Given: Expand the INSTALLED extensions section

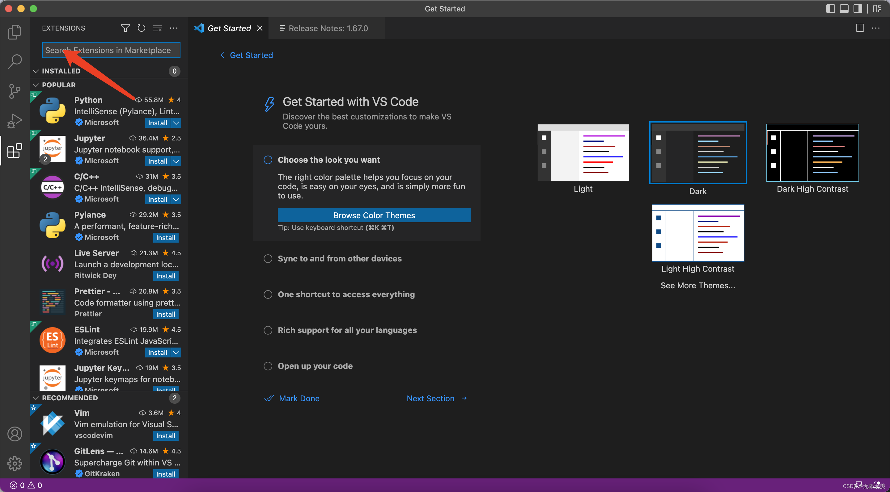Looking at the screenshot, I should coord(61,70).
